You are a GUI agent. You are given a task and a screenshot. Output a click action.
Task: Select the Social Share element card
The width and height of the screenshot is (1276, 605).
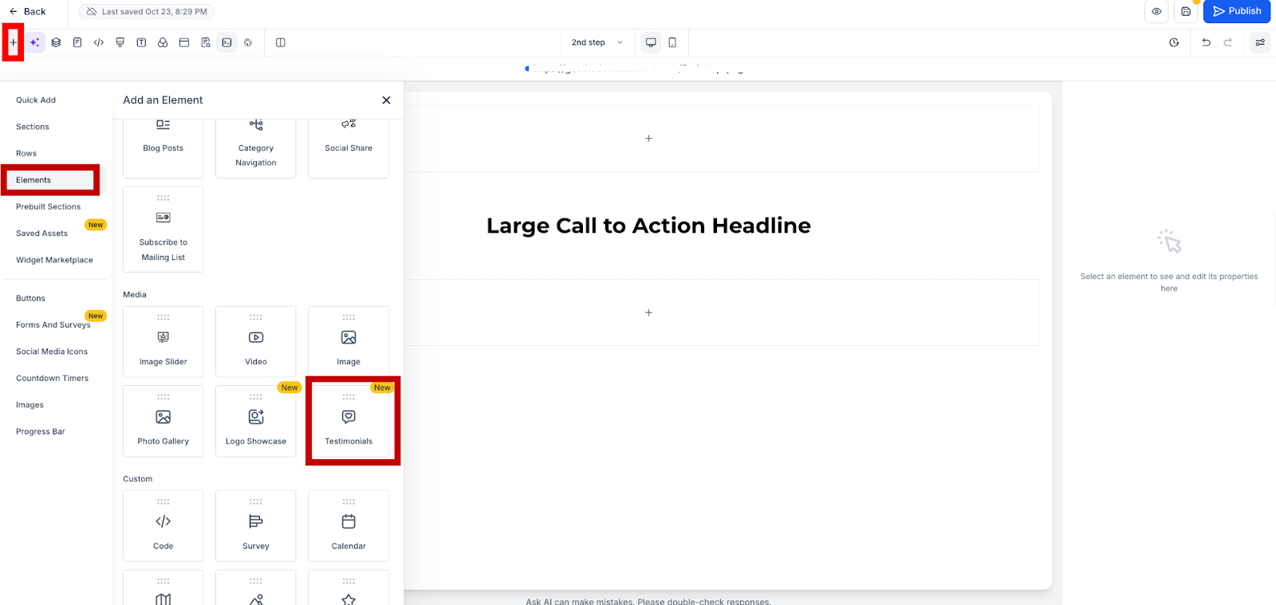tap(349, 147)
